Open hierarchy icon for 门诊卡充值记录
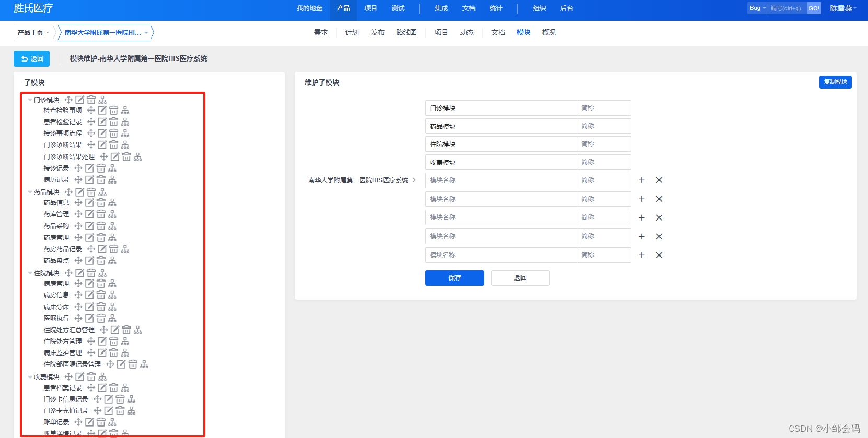 click(x=132, y=411)
